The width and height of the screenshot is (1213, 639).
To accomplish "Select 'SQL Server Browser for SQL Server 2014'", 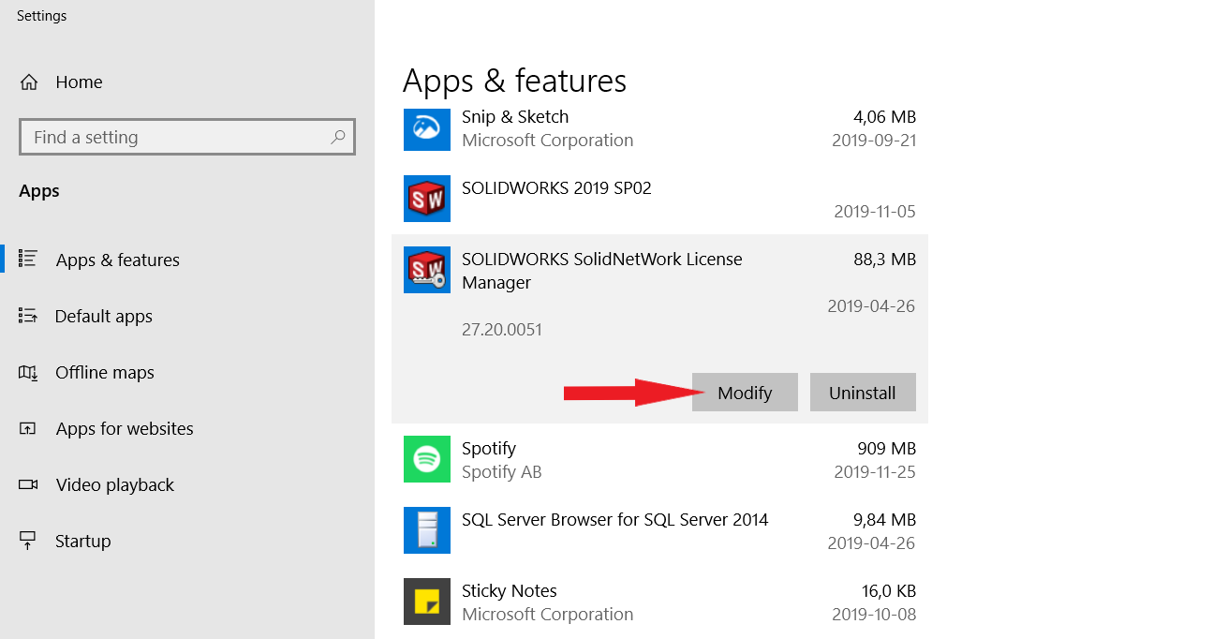I will point(615,519).
